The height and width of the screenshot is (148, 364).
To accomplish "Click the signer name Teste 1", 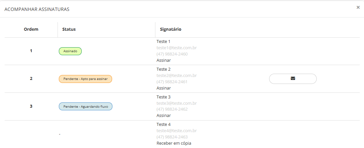I will 163,41.
